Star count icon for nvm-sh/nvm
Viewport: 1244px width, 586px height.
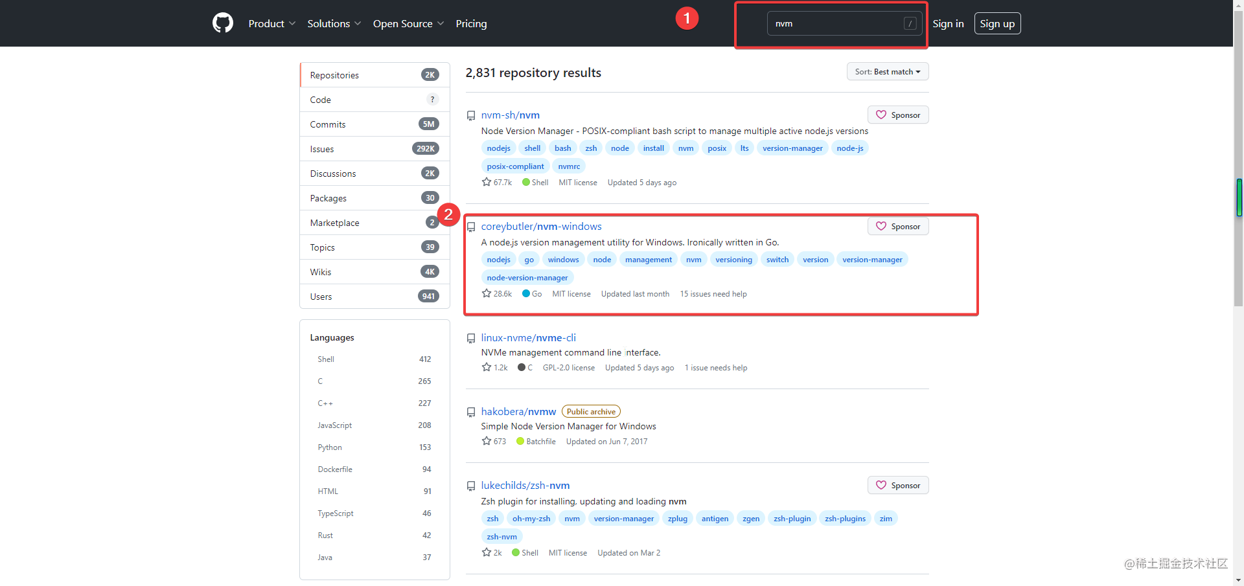coord(487,182)
